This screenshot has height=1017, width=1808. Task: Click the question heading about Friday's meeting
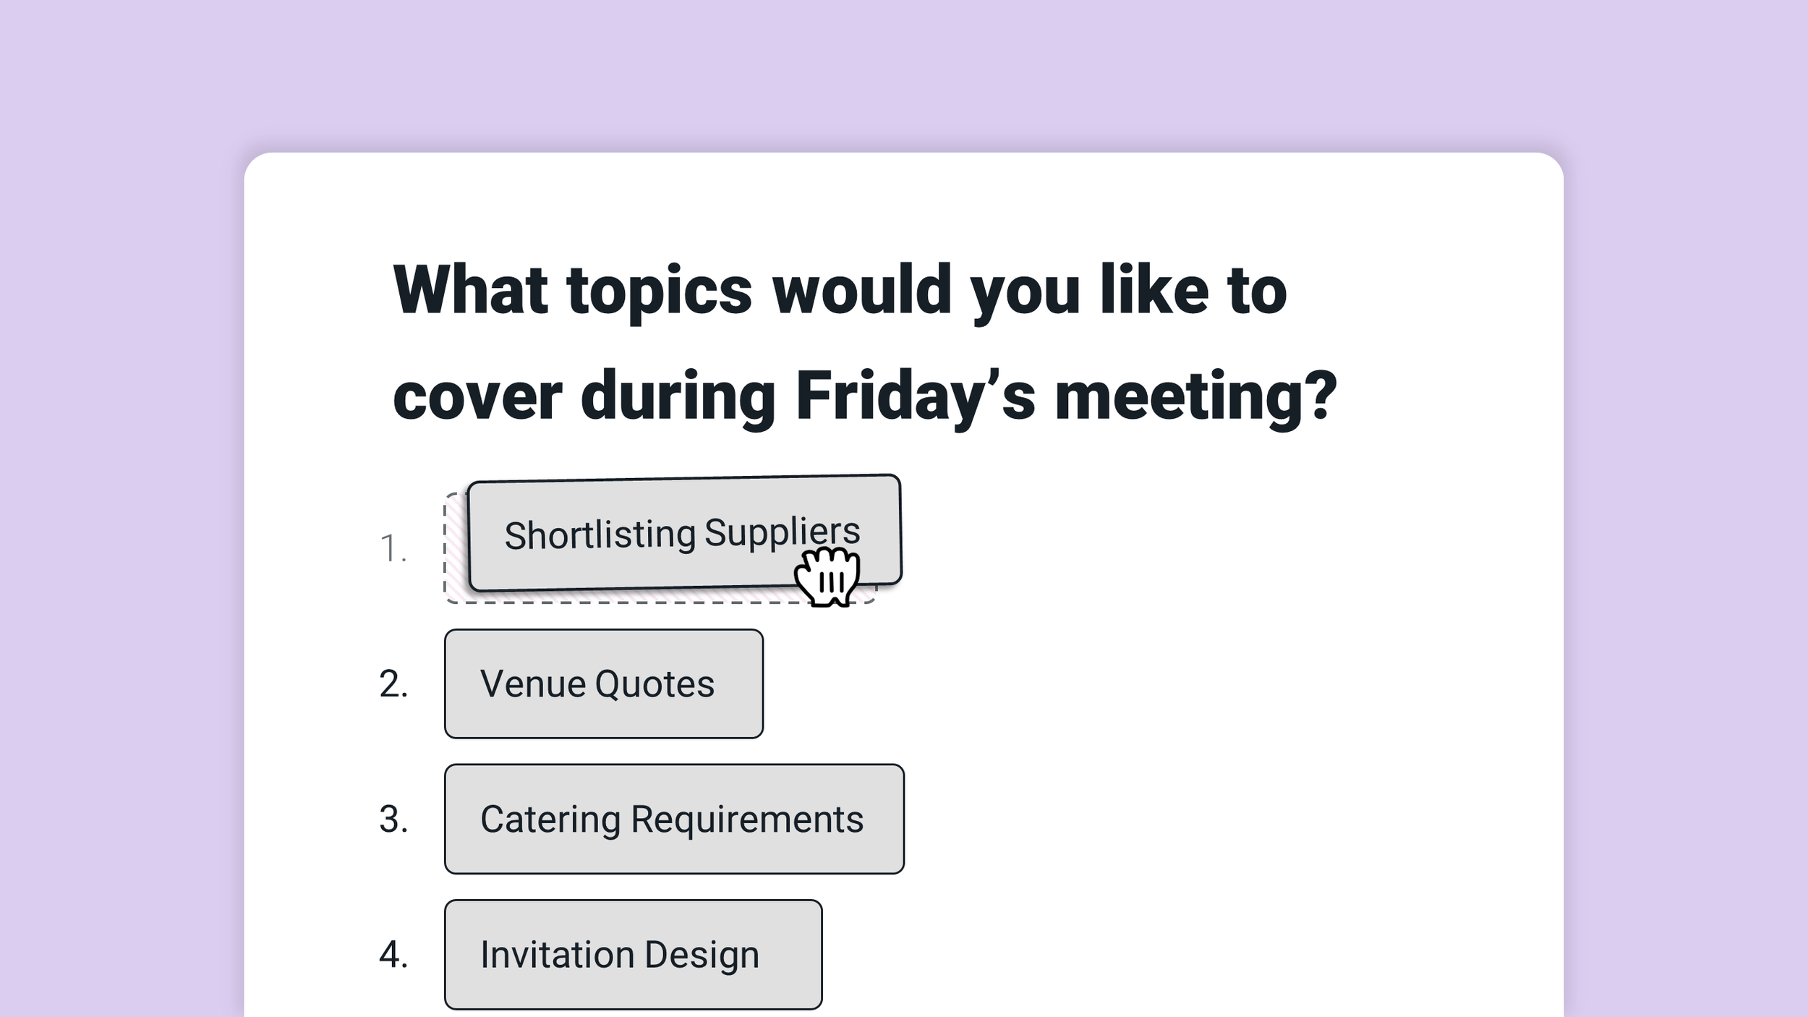[865, 343]
